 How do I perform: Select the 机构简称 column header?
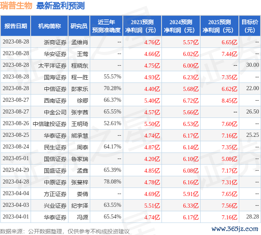click(x=50, y=26)
